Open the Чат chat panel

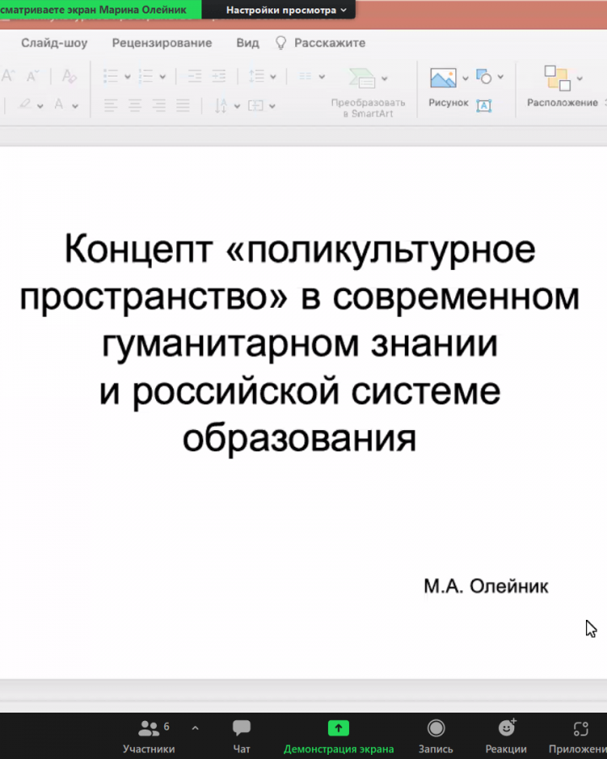point(242,735)
